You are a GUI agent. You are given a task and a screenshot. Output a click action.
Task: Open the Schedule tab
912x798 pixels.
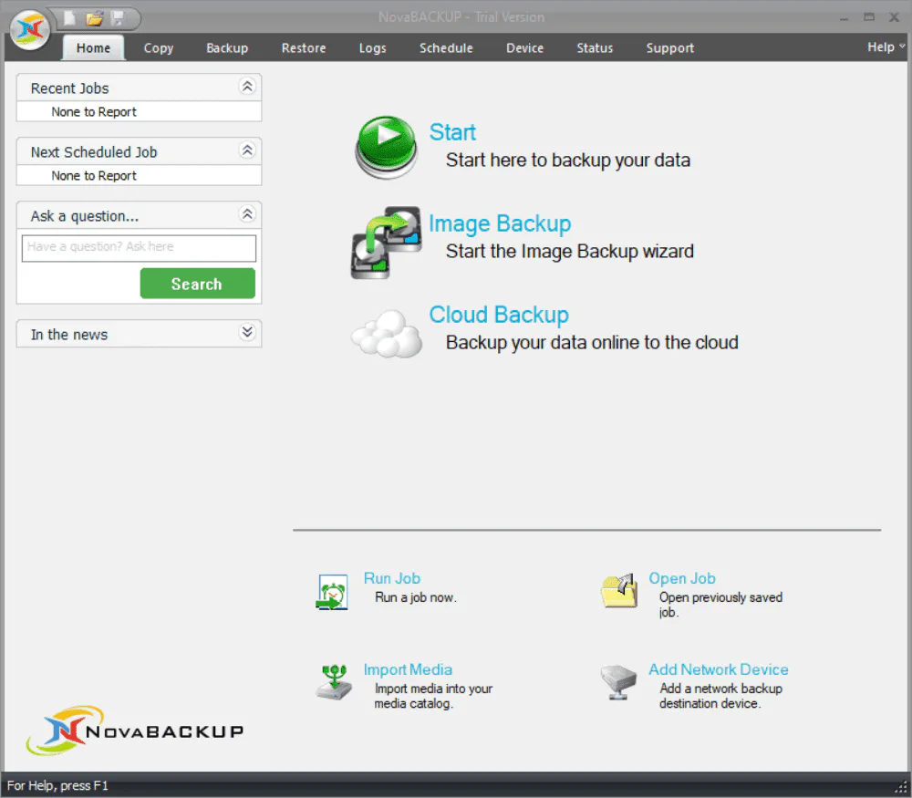[x=446, y=47]
